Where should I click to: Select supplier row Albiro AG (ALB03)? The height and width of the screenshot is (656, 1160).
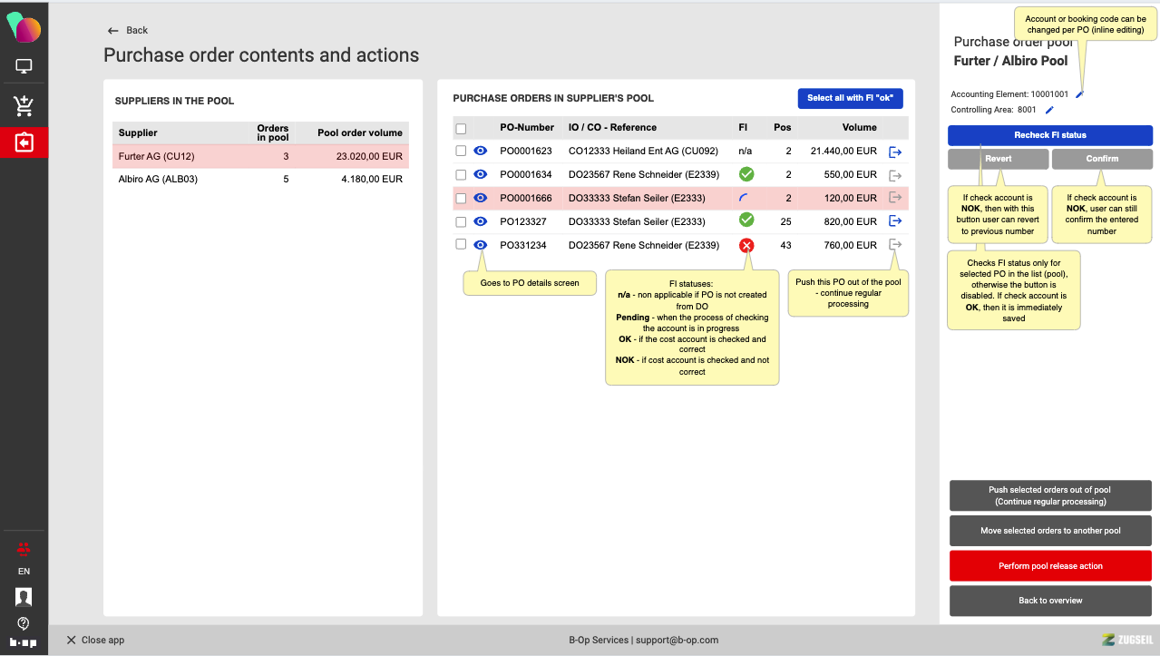coord(260,180)
